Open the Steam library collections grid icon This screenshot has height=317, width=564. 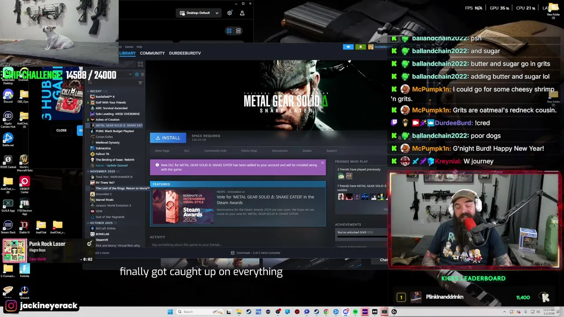pyautogui.click(x=140, y=64)
